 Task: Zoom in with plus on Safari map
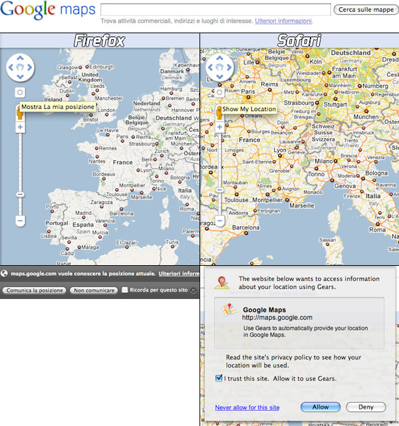click(x=220, y=127)
